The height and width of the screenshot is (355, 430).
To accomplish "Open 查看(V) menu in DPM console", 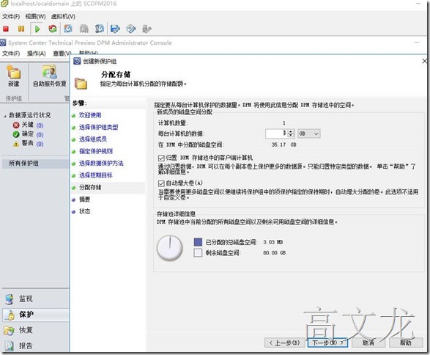I will tap(62, 54).
